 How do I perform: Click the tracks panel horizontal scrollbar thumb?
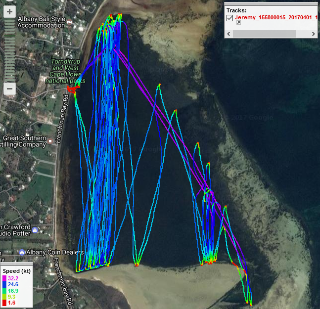pyautogui.click(x=264, y=34)
